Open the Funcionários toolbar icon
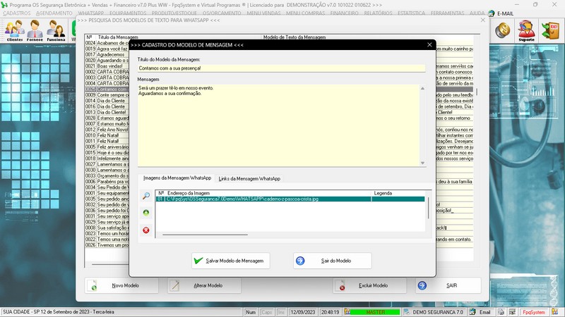The height and width of the screenshot is (317, 565). (x=56, y=30)
